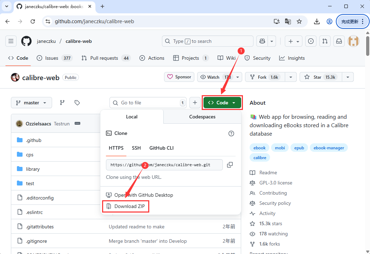Open the tab search dropdown arrow

coord(7,6)
